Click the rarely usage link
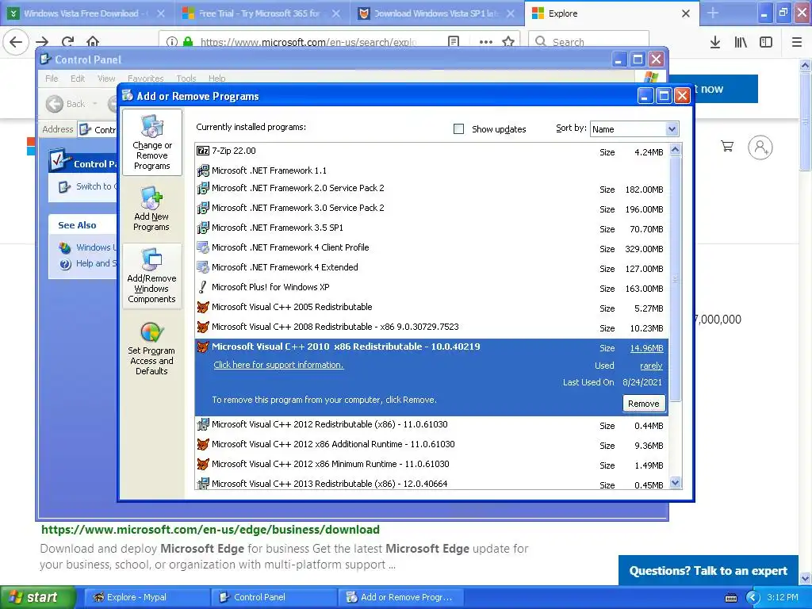The width and height of the screenshot is (812, 609). [651, 366]
